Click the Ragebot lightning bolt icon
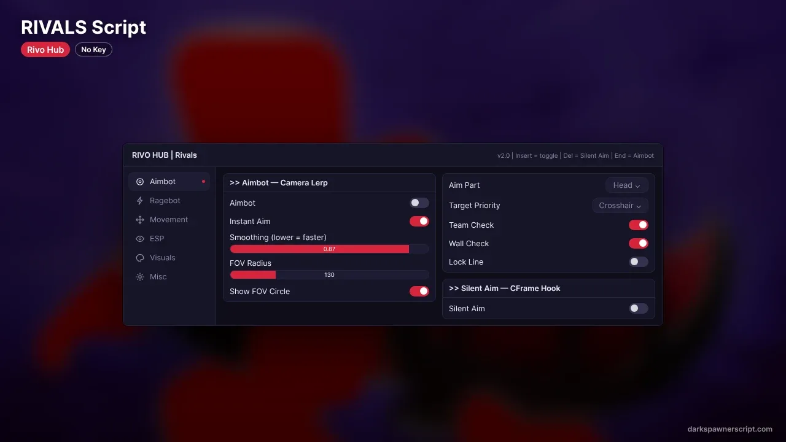This screenshot has width=786, height=442. coord(140,201)
